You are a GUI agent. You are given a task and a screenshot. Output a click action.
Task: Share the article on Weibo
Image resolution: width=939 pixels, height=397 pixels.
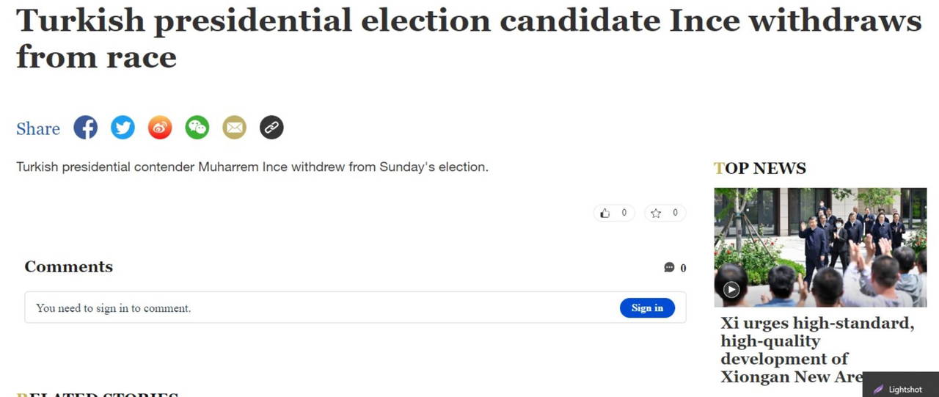point(160,128)
